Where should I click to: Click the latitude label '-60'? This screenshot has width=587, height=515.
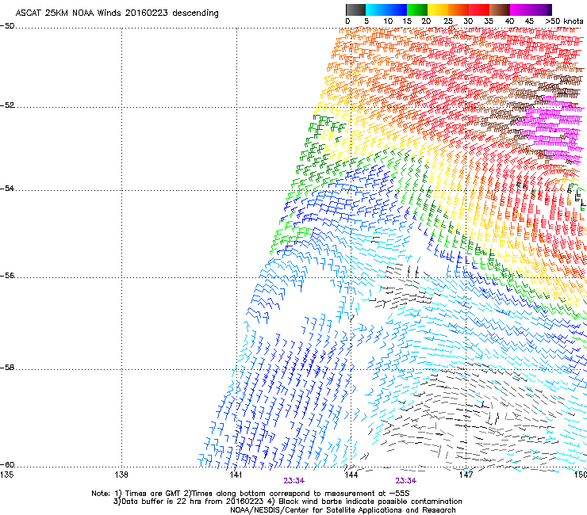point(7,465)
